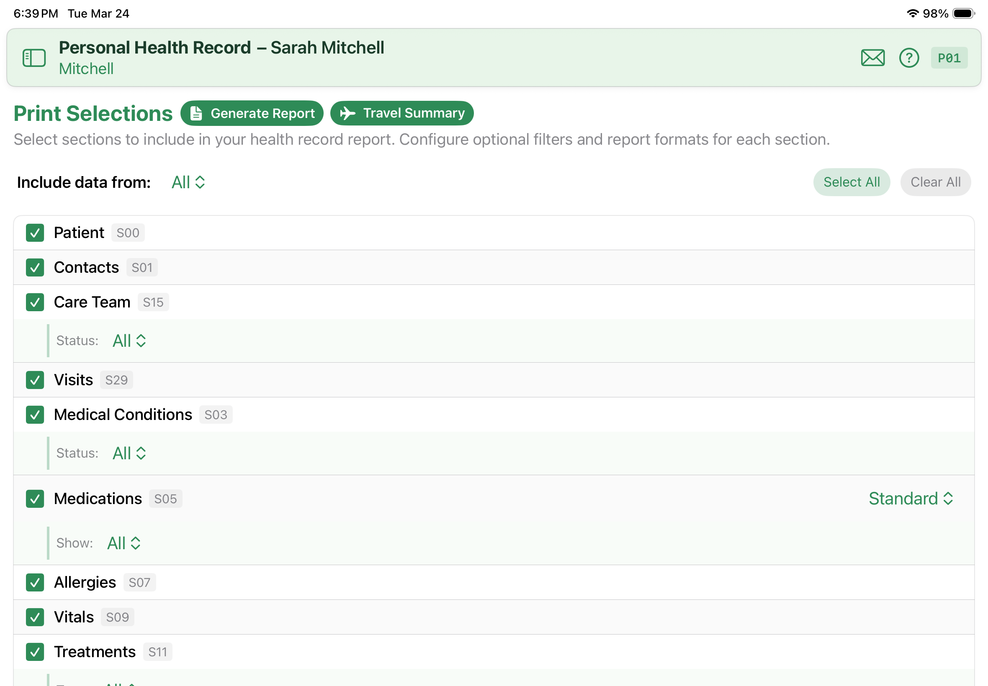Toggle the Allergies section checkbox
The image size is (988, 686).
pos(35,582)
